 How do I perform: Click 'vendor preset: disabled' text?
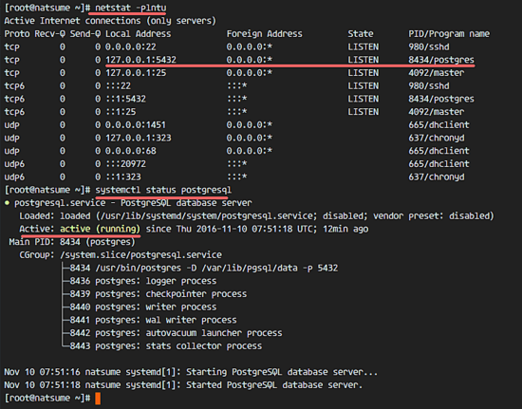431,215
